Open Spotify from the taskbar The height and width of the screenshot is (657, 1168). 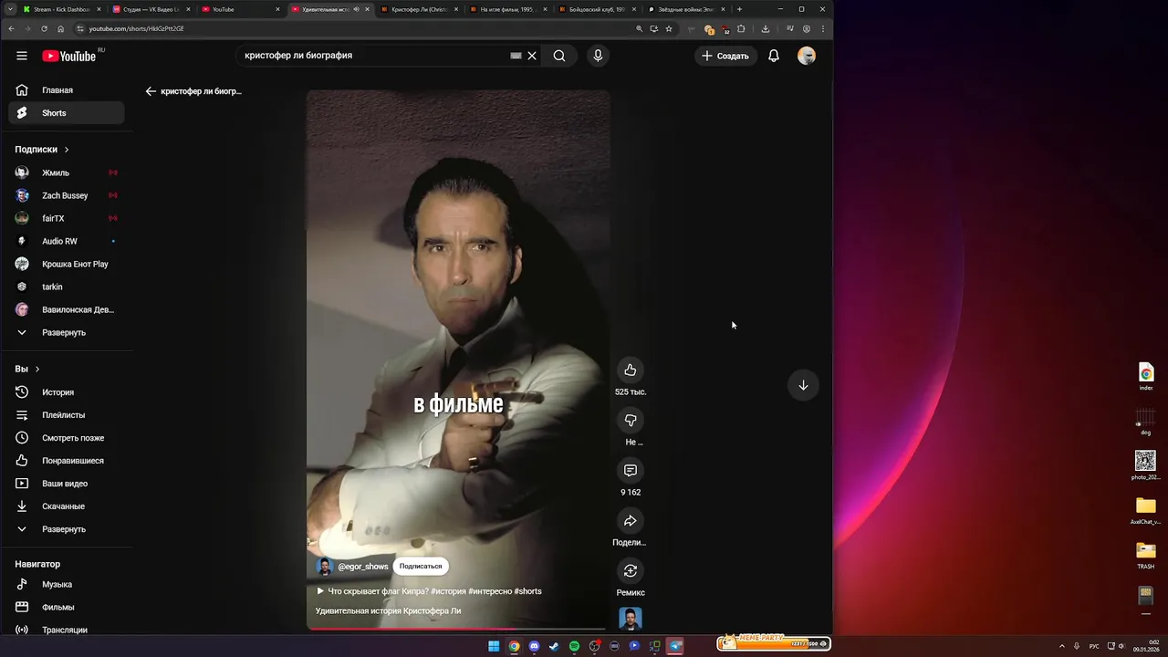(x=574, y=646)
